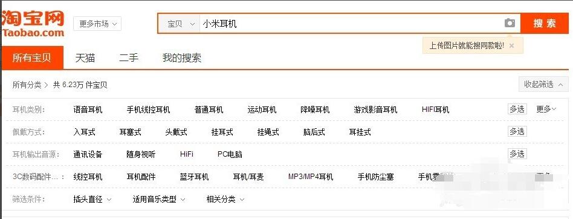573x219 pixels.
Task: Collapse filters with 收起筛选
Action: pyautogui.click(x=543, y=85)
